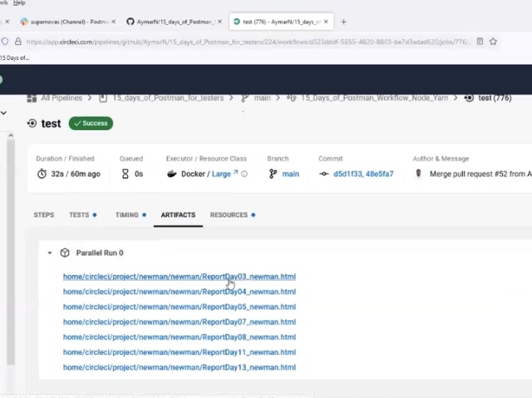Click the left vertical scrollbar track
532x398 pixels.
point(11,251)
